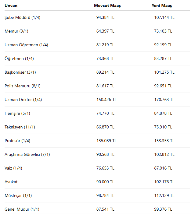Click the Teknisyen (11/1) title cell
The height and width of the screenshot is (214, 191).
(x=20, y=127)
